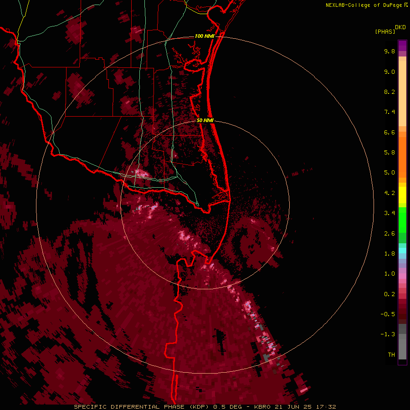Viewport: 410px width, 410px height.
Task: Click the yellow band of the color bar
Action: 402,195
